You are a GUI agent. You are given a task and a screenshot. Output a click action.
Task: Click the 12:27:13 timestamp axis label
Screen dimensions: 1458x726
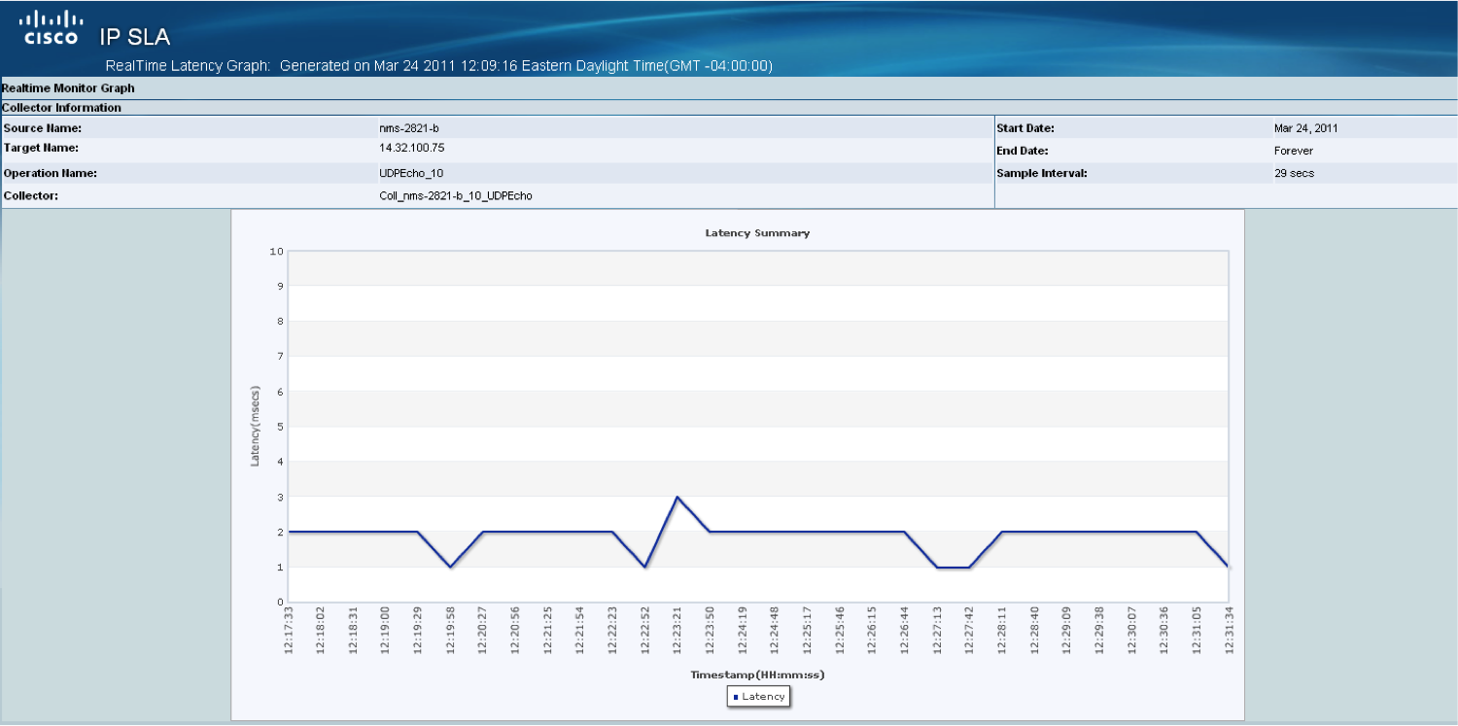click(938, 630)
